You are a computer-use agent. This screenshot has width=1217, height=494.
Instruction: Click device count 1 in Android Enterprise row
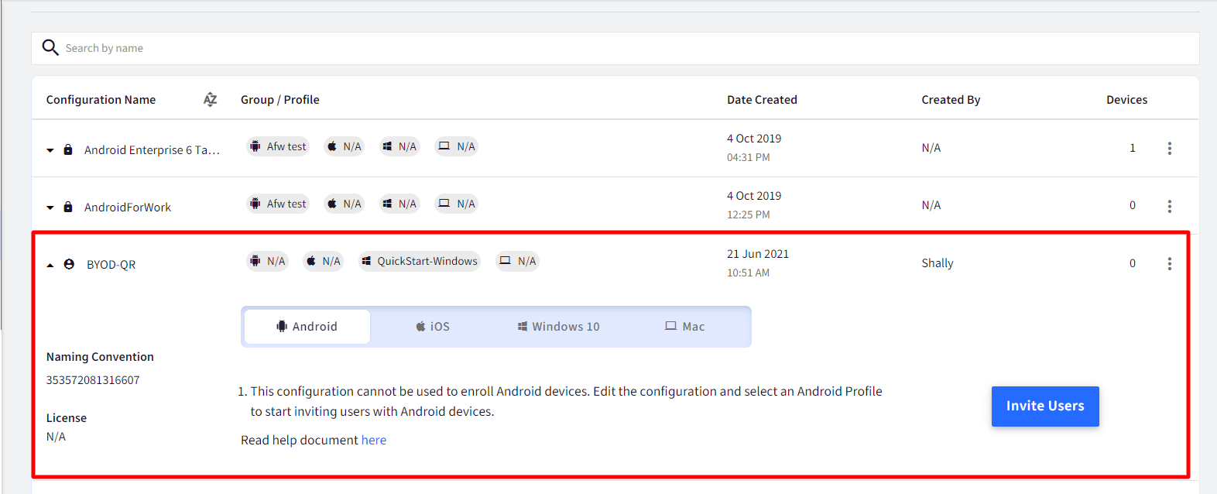click(x=1133, y=148)
